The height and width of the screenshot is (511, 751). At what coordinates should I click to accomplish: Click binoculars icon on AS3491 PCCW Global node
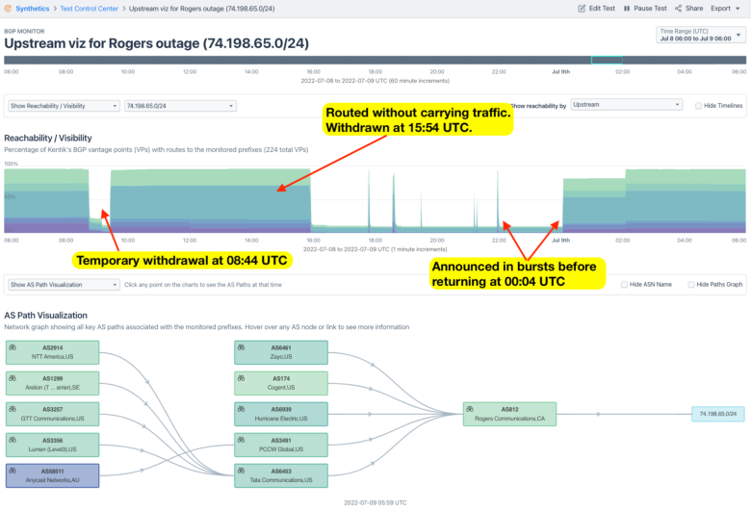(x=242, y=440)
